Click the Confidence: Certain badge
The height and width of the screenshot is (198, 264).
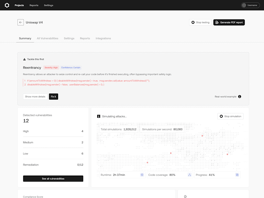pos(71,68)
